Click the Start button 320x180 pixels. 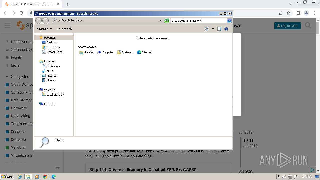click(x=7, y=177)
